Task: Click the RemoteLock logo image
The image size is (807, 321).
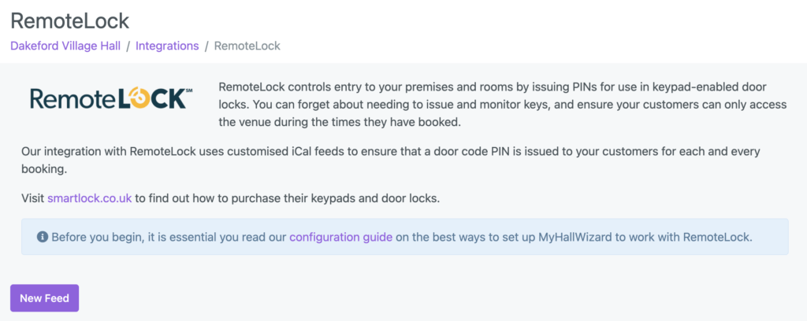Action: (110, 98)
